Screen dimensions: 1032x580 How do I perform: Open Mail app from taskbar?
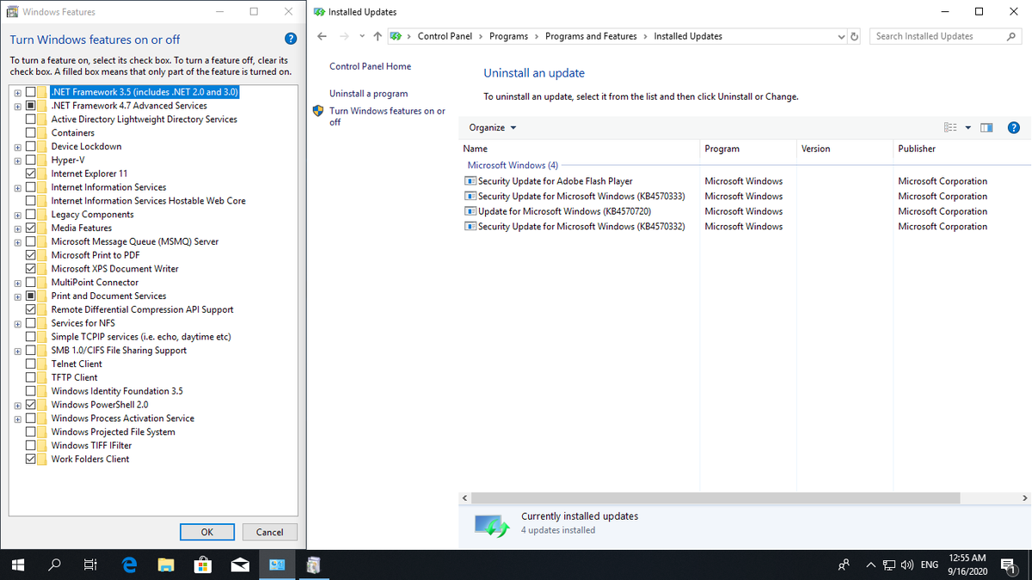tap(241, 565)
